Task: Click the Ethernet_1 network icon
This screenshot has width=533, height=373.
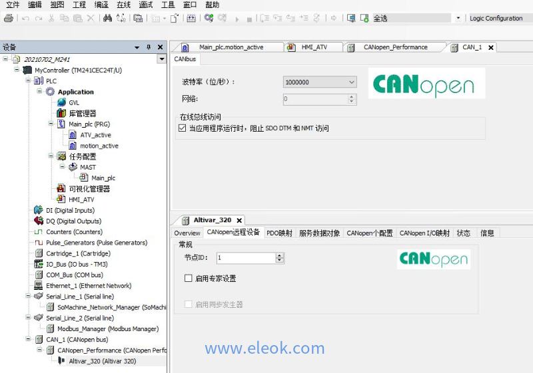Action: click(x=39, y=286)
